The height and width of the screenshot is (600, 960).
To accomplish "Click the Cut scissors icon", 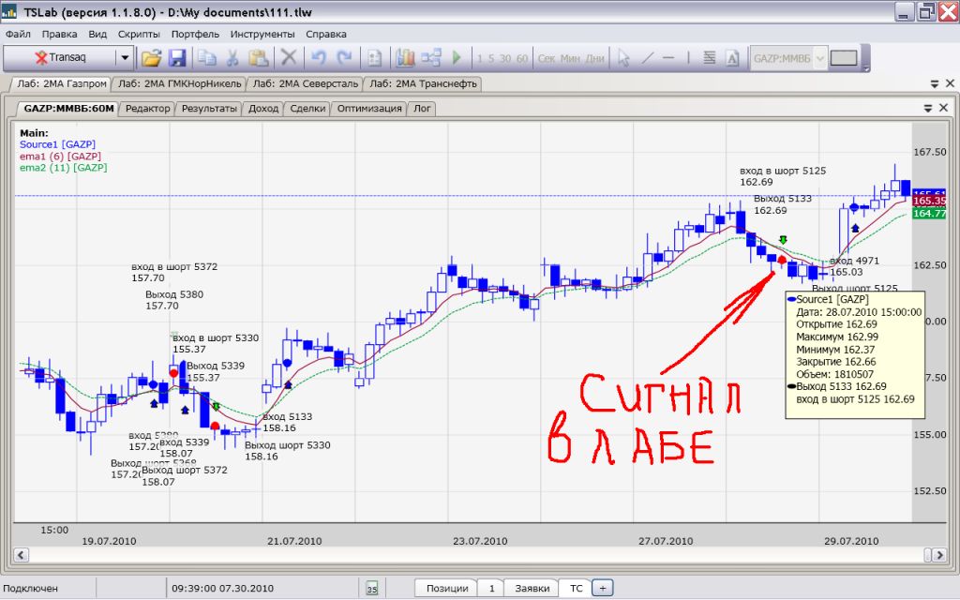I will coord(232,58).
